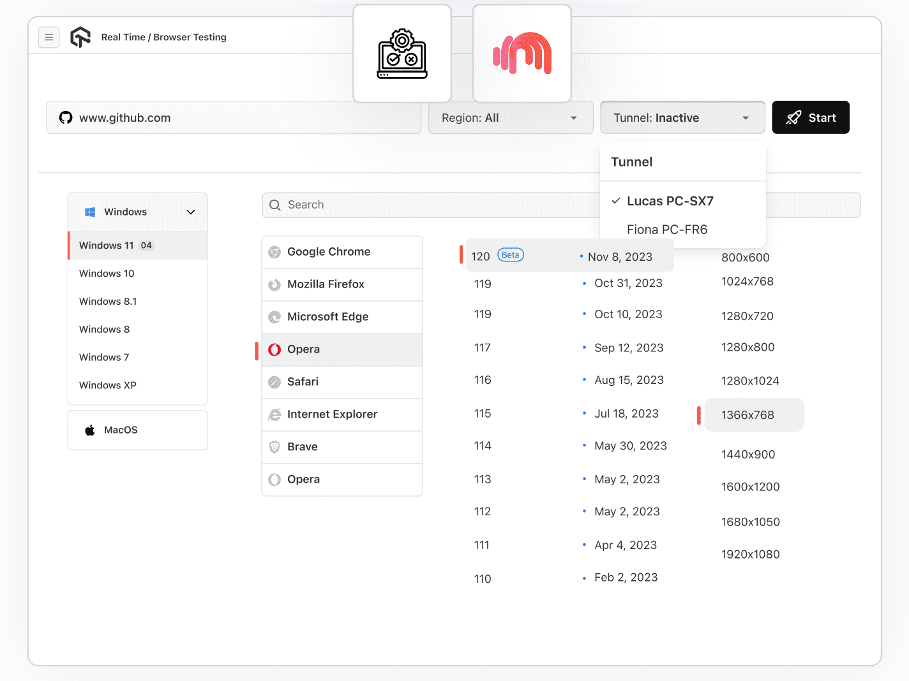Click the hamburger menu icon
909x681 pixels.
pos(49,38)
